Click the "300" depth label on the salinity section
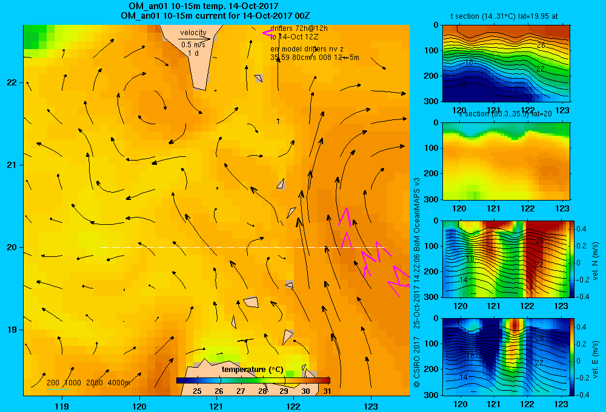The height and width of the screenshot is (412, 606). pyautogui.click(x=431, y=199)
